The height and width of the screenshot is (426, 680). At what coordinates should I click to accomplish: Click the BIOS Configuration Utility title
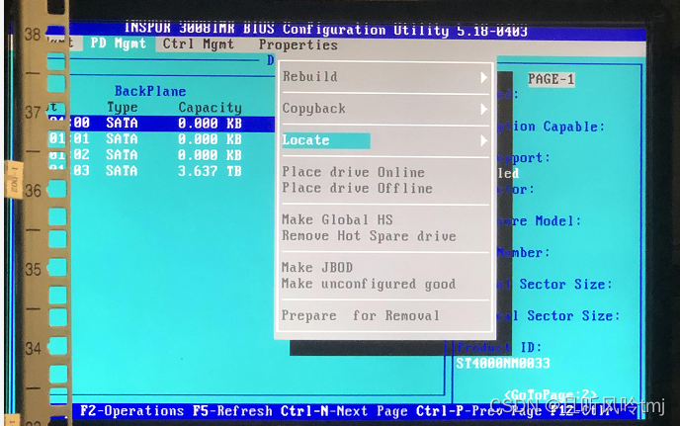326,30
